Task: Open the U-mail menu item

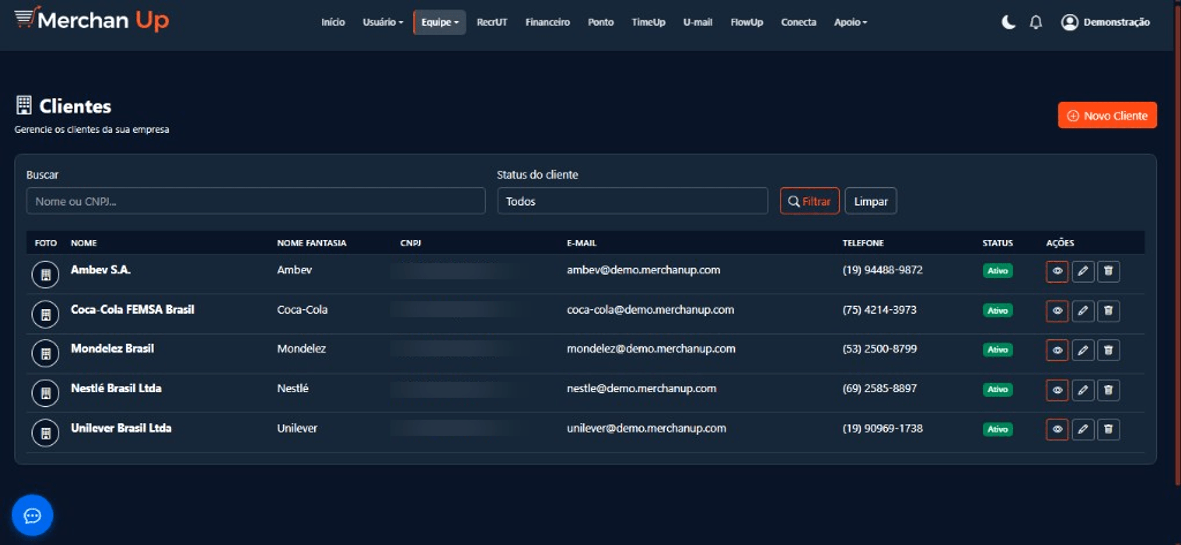Action: tap(698, 22)
